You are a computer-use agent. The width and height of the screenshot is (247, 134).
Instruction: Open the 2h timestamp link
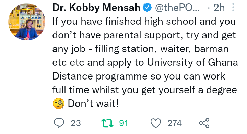click(x=219, y=8)
